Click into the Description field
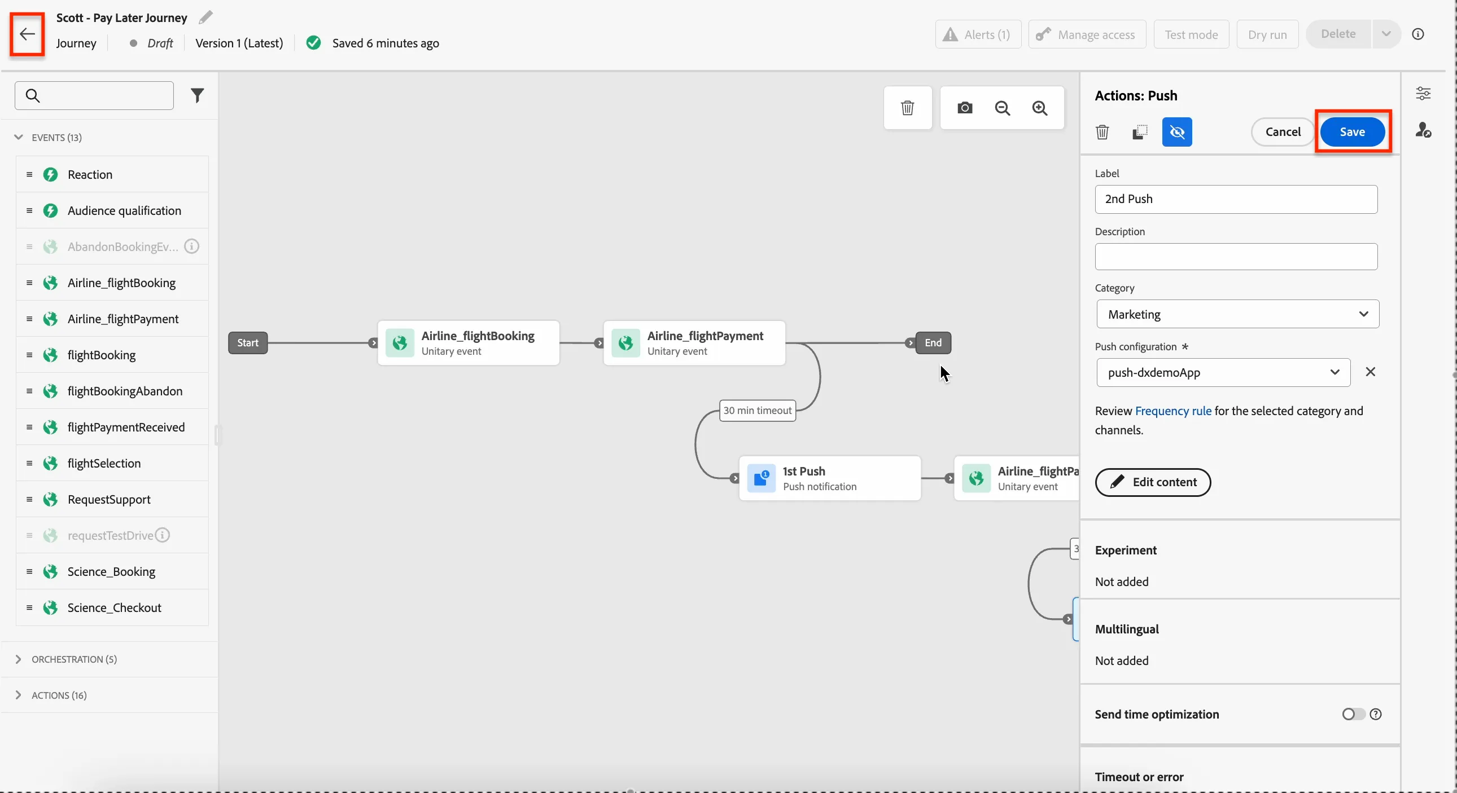Viewport: 1457px width, 793px height. [1236, 257]
